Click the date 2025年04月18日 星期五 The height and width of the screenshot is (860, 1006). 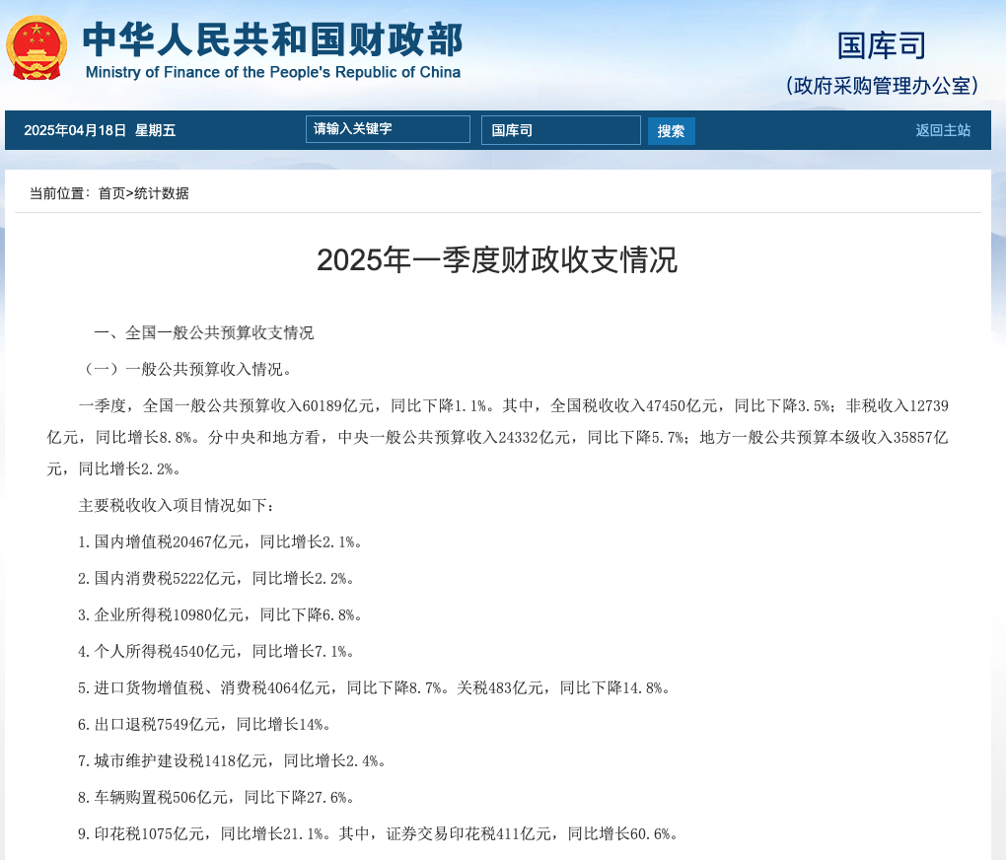pos(100,130)
